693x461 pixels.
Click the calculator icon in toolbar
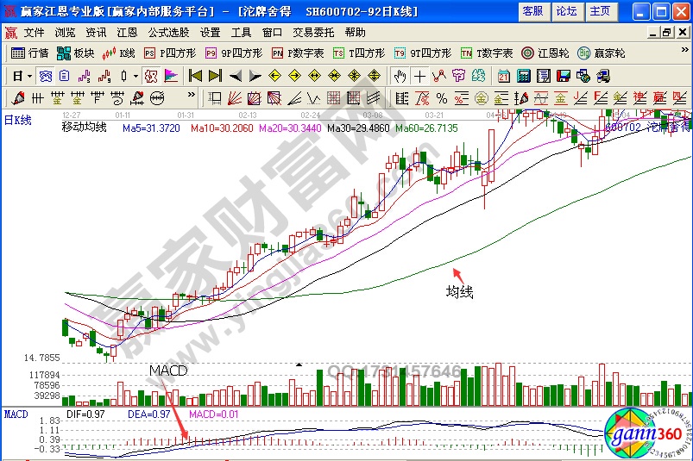[523, 76]
